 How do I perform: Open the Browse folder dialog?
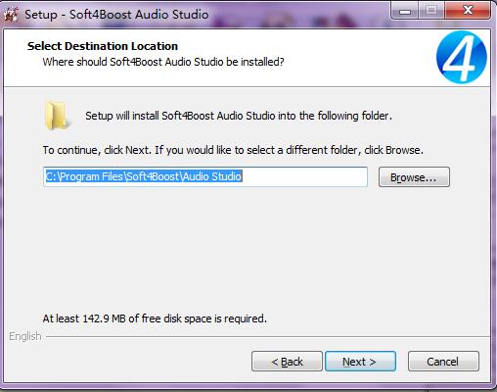click(x=414, y=177)
